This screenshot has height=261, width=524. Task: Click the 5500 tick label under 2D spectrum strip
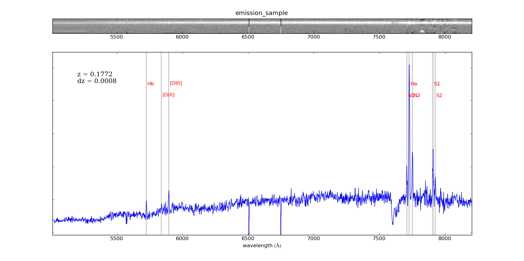click(116, 37)
